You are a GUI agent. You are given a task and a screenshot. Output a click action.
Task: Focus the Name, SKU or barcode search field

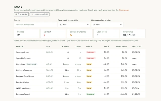35,24
